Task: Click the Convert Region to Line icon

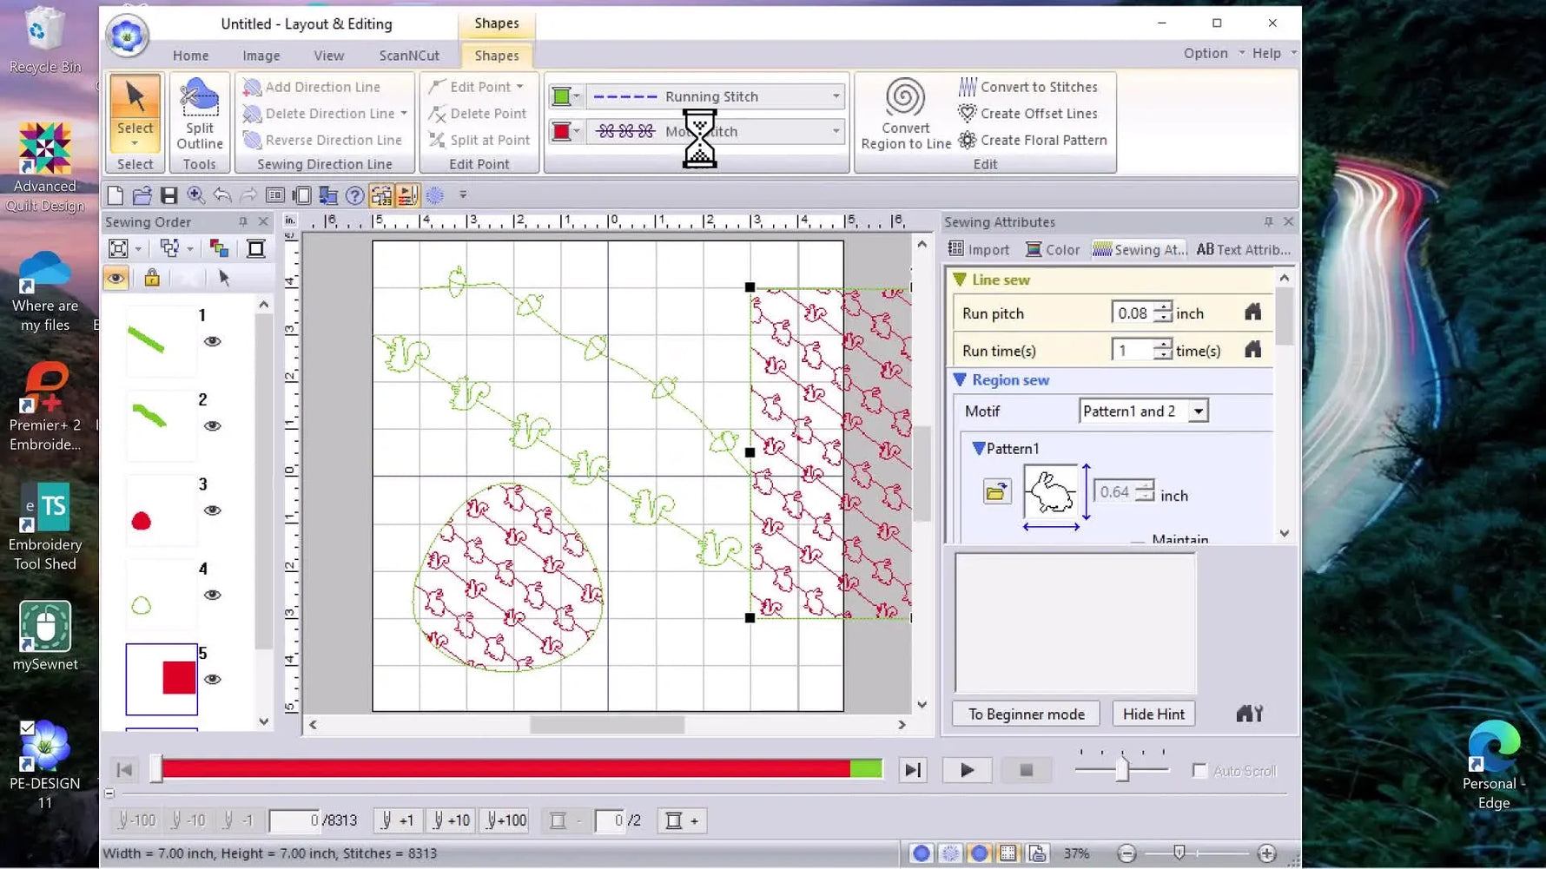Action: 904,97
